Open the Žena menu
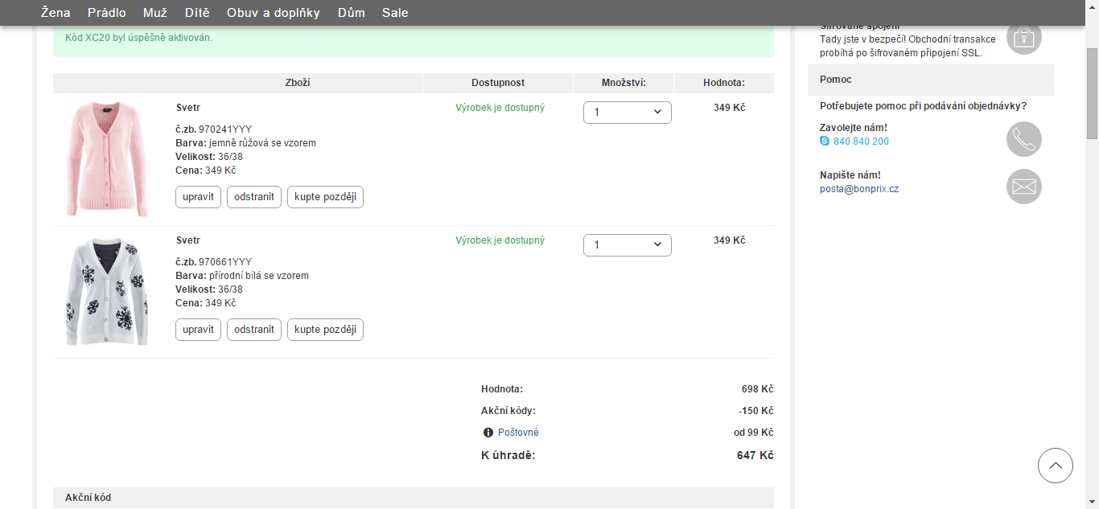 point(56,12)
